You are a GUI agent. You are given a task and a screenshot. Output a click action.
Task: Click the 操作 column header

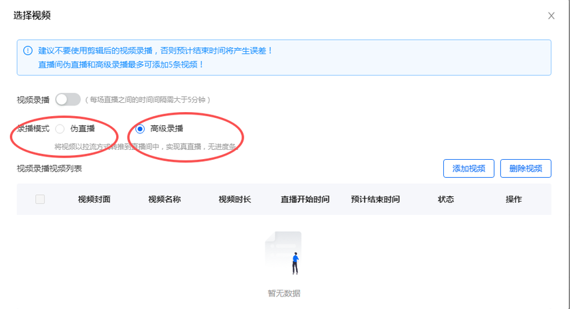tap(514, 200)
